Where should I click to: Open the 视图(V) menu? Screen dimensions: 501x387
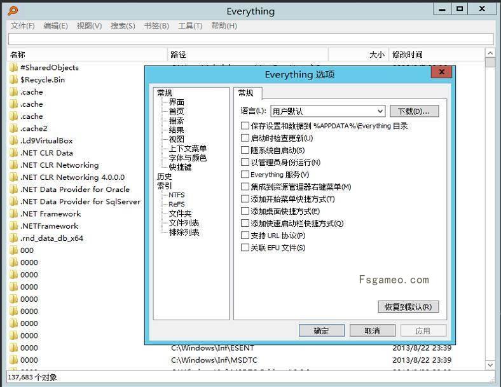[x=89, y=26]
